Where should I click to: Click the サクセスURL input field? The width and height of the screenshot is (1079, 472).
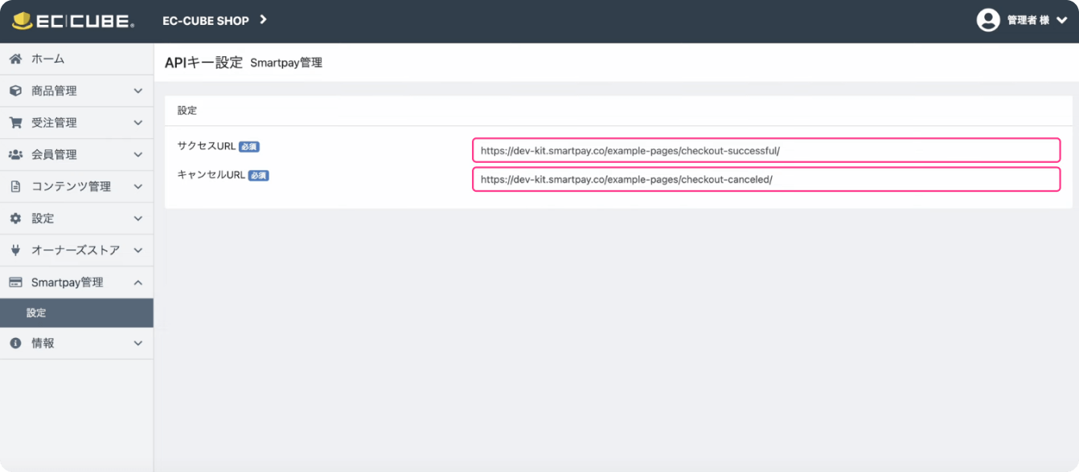coord(766,150)
